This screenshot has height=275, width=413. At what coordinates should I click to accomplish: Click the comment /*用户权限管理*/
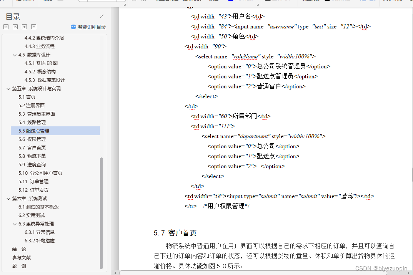(x=226, y=206)
